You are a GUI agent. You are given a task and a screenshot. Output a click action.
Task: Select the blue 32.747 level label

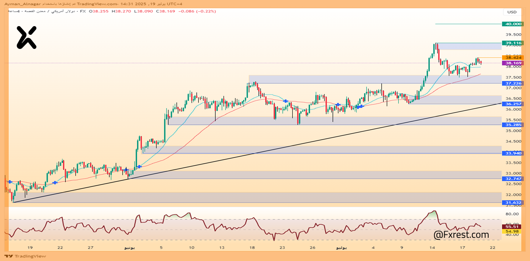pyautogui.click(x=513, y=179)
